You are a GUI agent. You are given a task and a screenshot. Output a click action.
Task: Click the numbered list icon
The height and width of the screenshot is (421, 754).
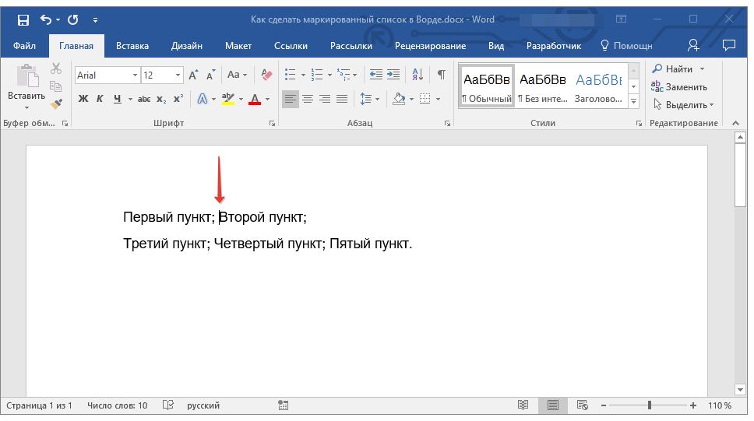pos(317,75)
